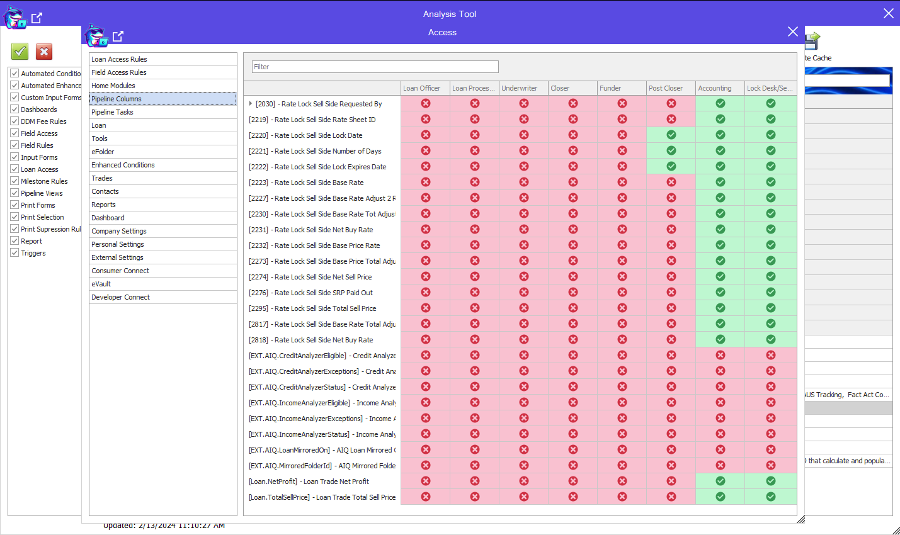This screenshot has width=900, height=535.
Task: Uncheck the Dashboards checkbox
Action: point(14,110)
